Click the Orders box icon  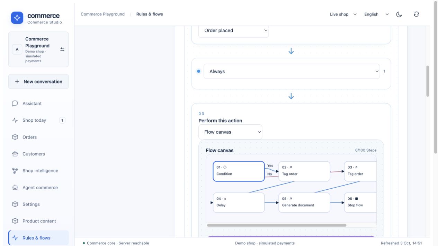(x=15, y=137)
